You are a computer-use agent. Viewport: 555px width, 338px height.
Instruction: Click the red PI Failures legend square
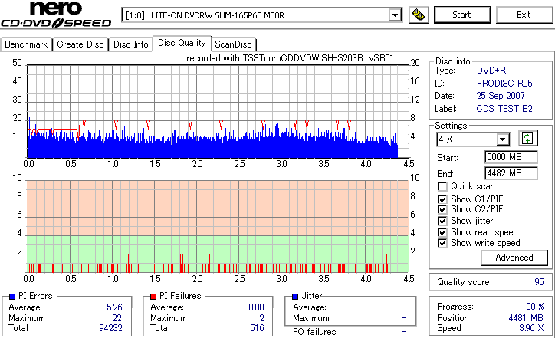[153, 297]
